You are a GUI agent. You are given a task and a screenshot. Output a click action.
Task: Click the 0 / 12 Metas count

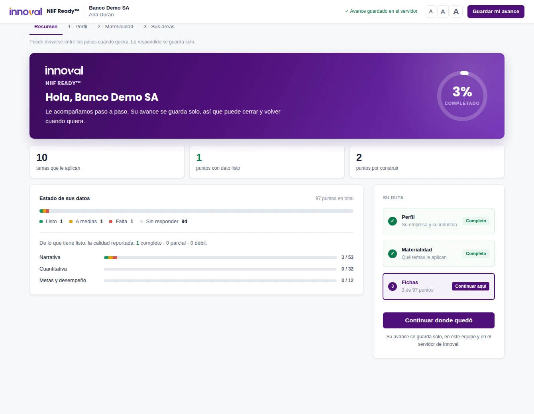[347, 281]
